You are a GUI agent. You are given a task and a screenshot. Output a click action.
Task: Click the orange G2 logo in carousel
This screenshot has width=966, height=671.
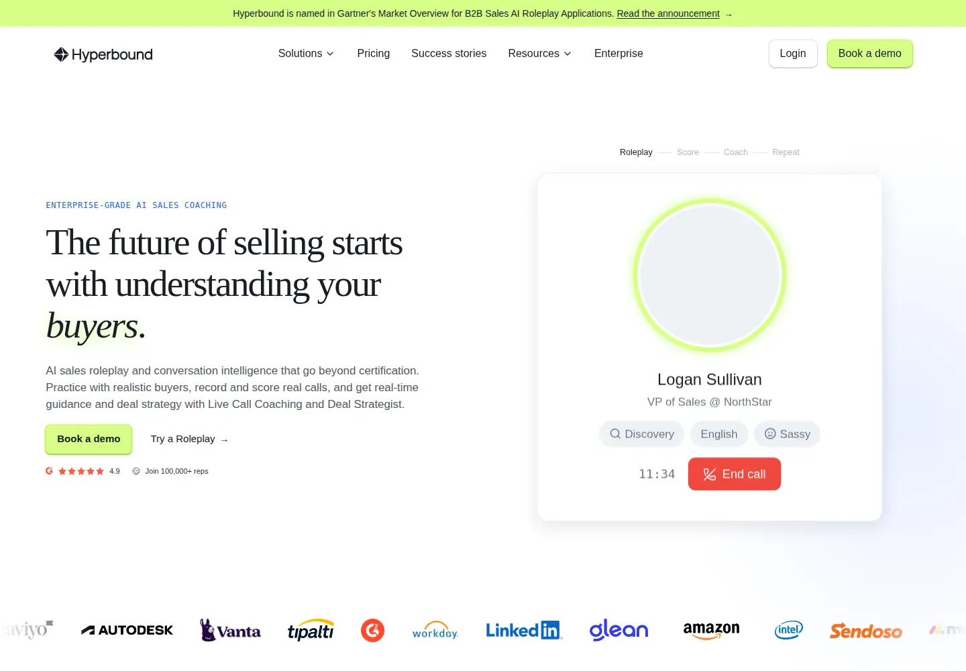373,630
